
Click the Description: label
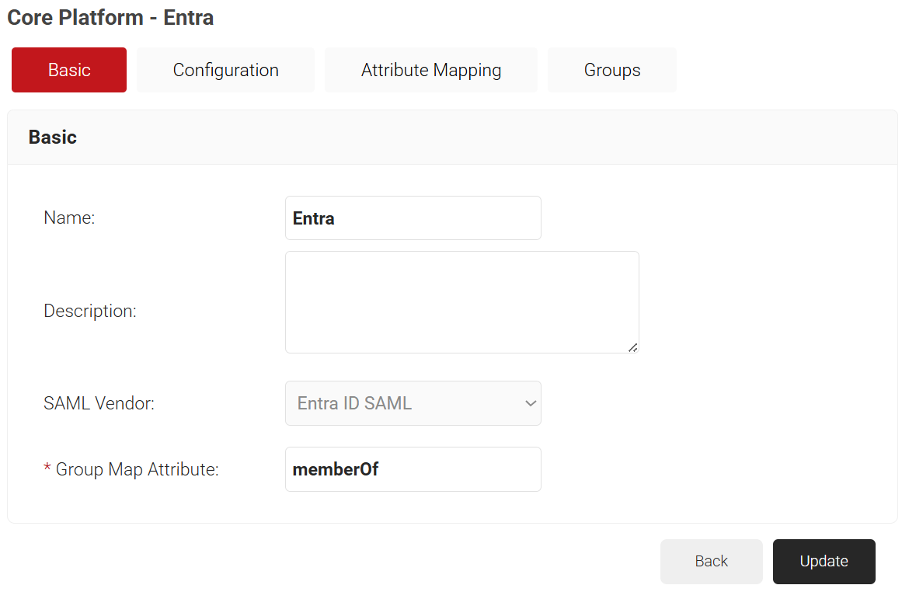(x=90, y=311)
